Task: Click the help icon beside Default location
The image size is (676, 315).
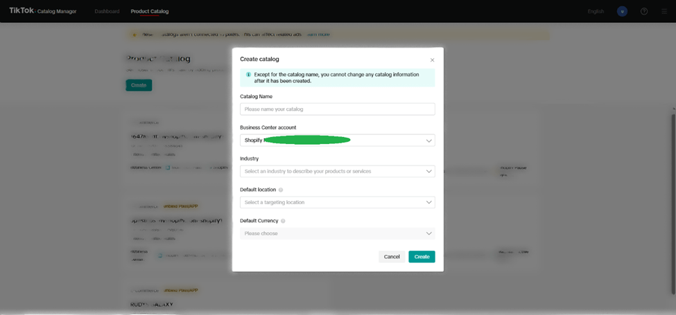Action: coord(281,190)
